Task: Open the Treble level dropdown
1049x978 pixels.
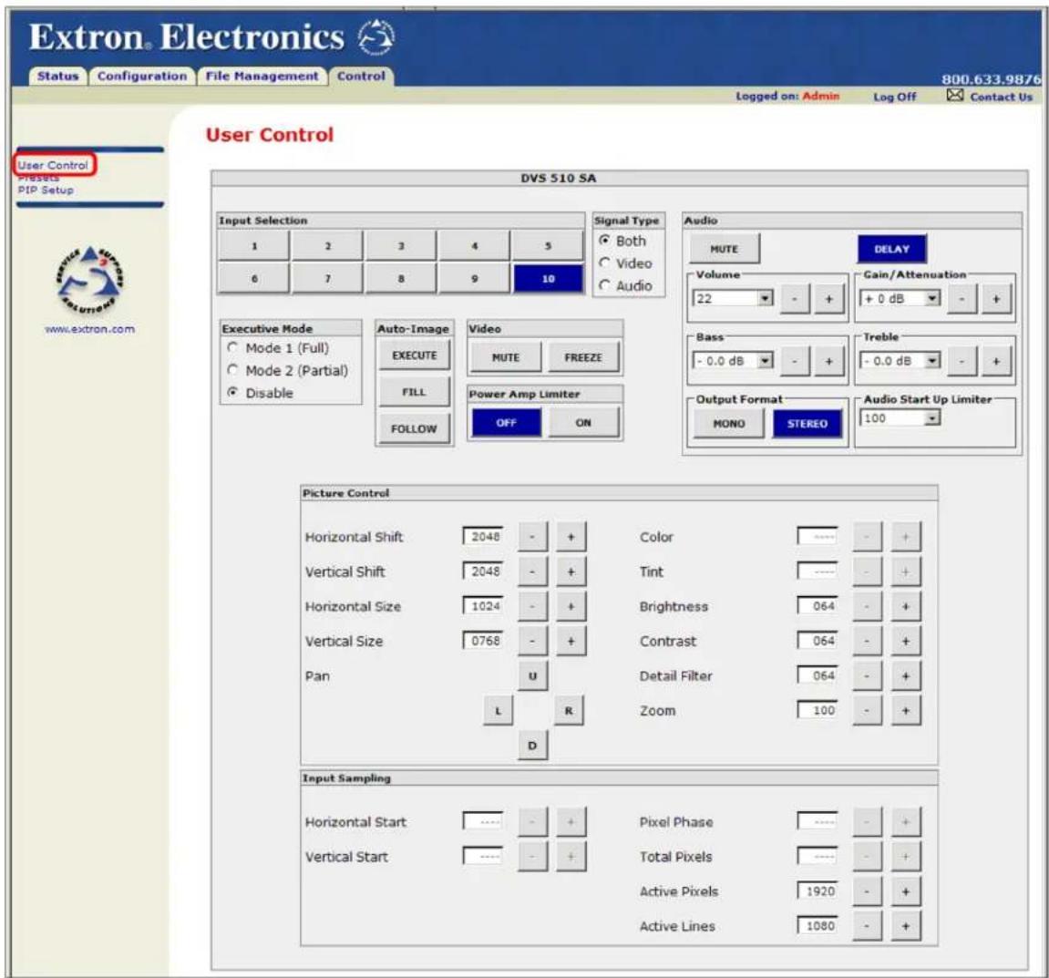Action: point(932,361)
